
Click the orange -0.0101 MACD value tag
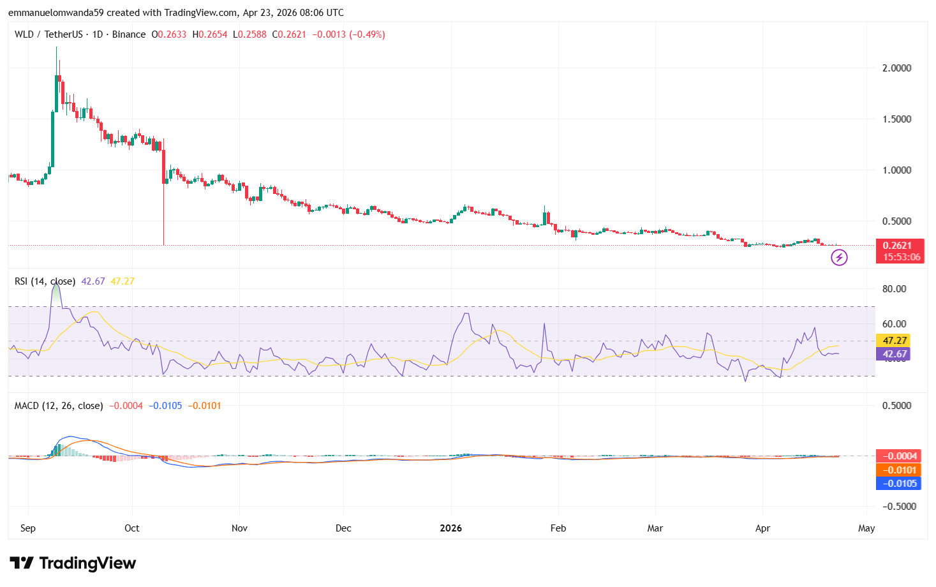click(899, 470)
